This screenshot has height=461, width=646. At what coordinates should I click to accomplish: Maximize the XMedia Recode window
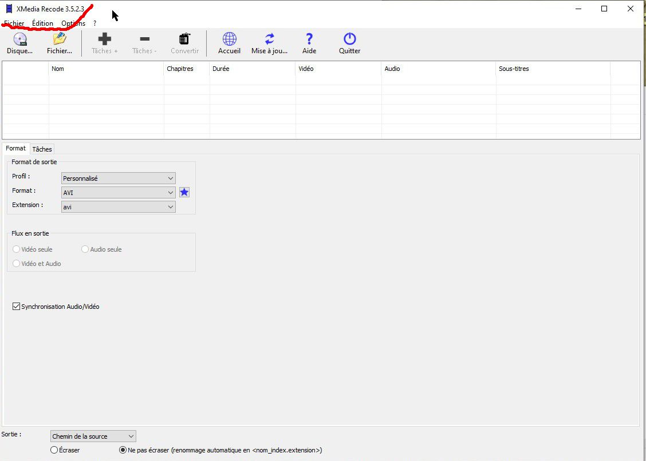point(604,9)
